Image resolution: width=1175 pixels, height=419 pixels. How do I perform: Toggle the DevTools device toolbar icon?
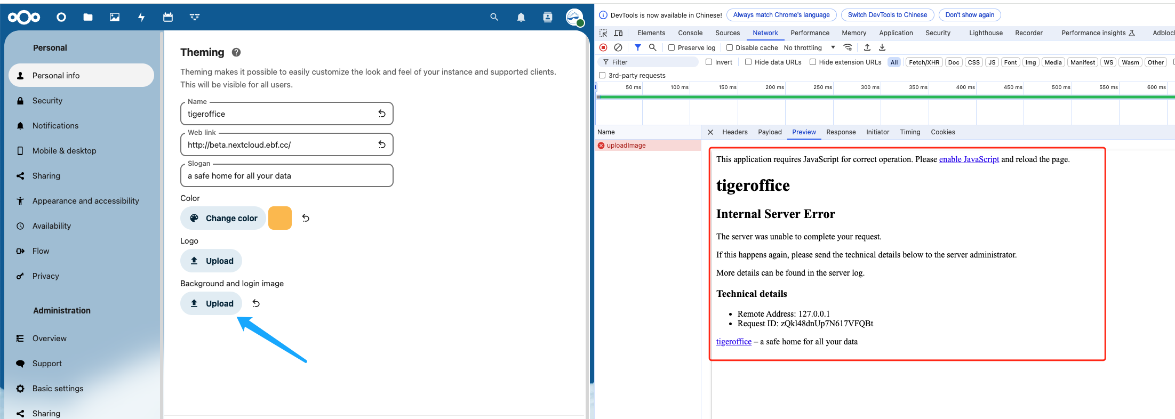619,33
